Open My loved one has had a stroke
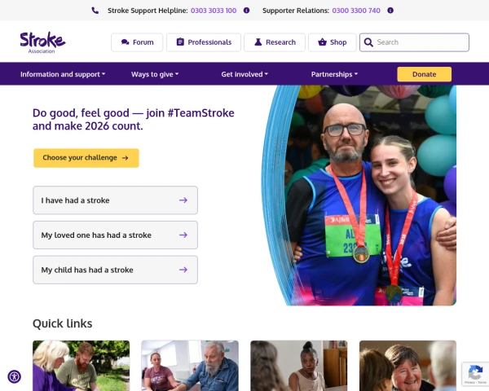 coord(116,235)
